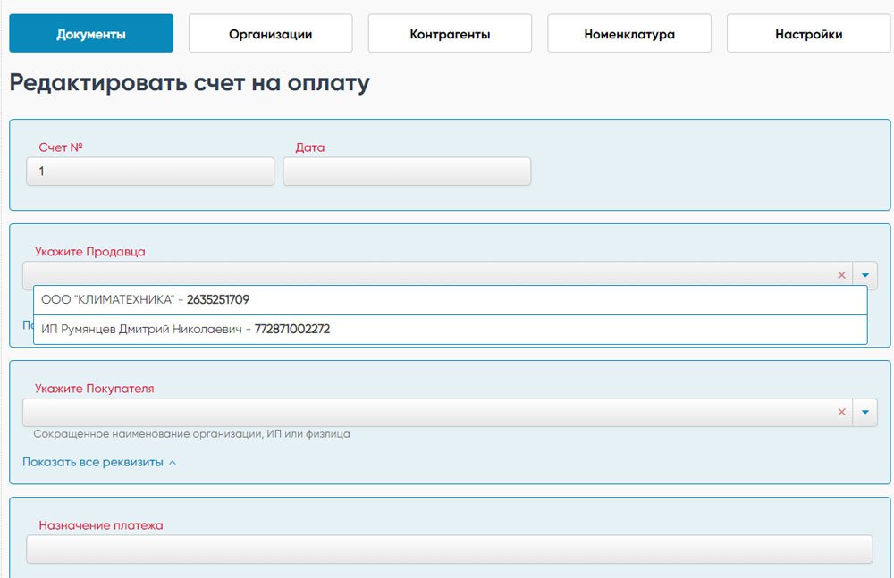Toggle the seller dropdown arrow
The image size is (894, 578).
tap(864, 275)
